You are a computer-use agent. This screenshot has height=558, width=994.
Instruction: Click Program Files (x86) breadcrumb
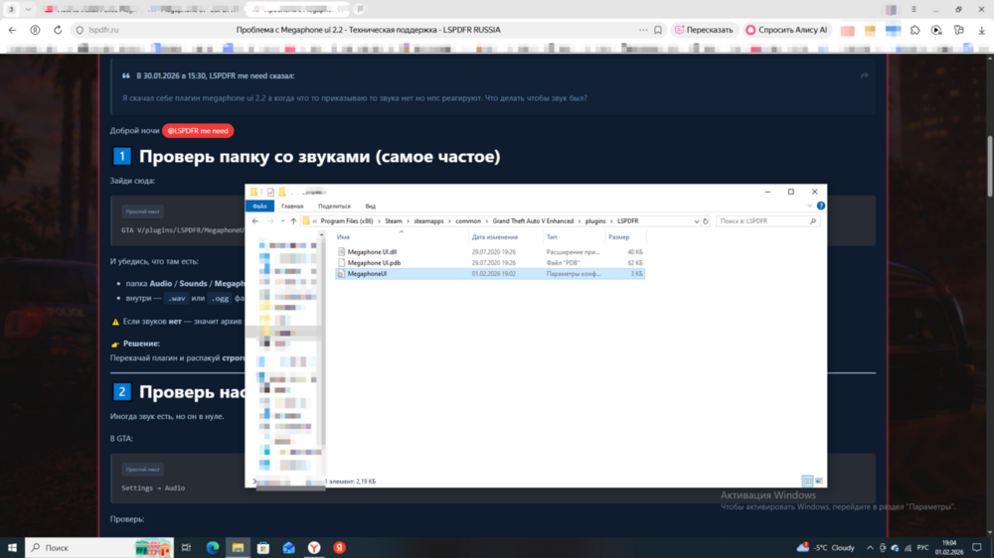pos(347,221)
